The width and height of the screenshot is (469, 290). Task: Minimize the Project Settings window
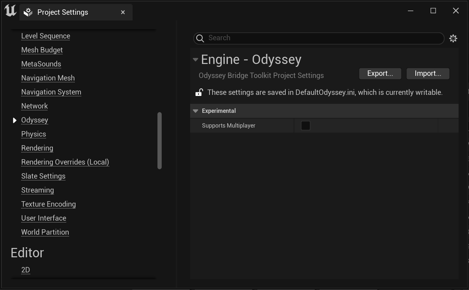pos(410,11)
